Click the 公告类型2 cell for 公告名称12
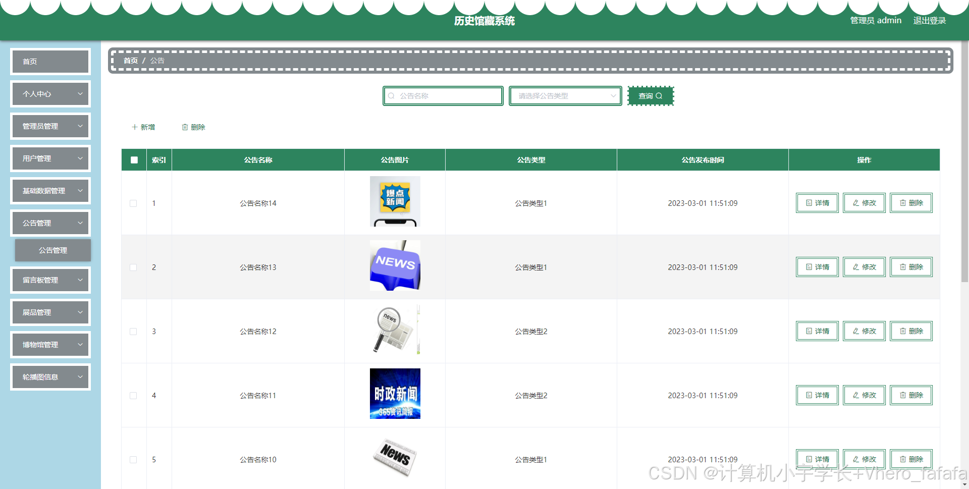 click(x=531, y=332)
